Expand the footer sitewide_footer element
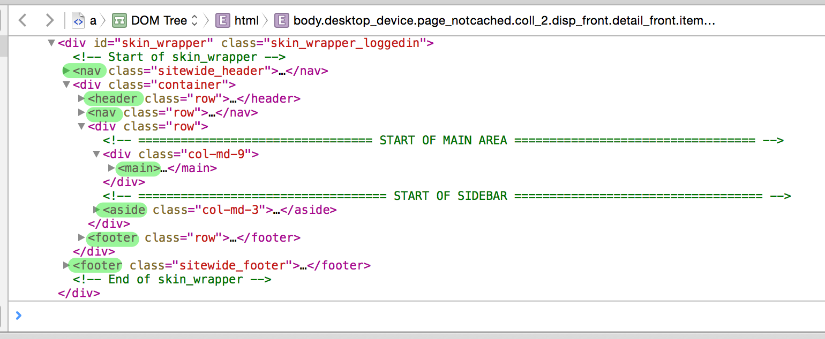The width and height of the screenshot is (825, 339). (66, 265)
